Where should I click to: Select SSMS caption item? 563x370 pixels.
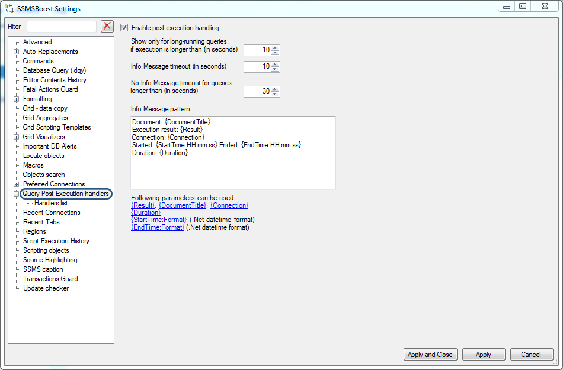pyautogui.click(x=43, y=269)
